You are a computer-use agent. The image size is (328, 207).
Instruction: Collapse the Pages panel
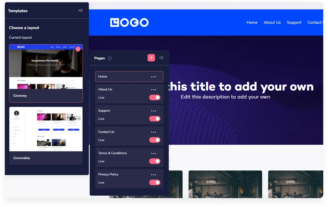(161, 58)
